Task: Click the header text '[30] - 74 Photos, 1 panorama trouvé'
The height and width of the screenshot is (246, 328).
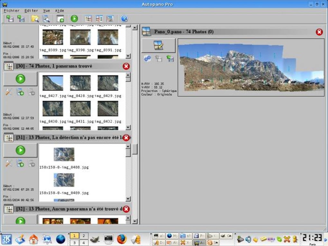Action: [x=54, y=66]
